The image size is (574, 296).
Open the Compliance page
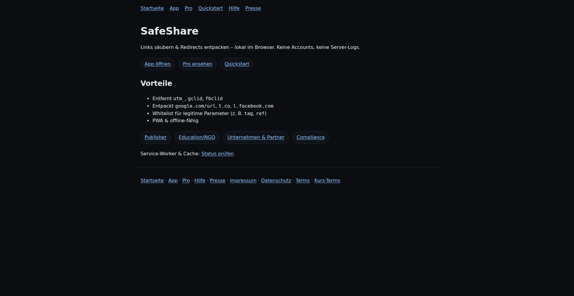tap(310, 137)
